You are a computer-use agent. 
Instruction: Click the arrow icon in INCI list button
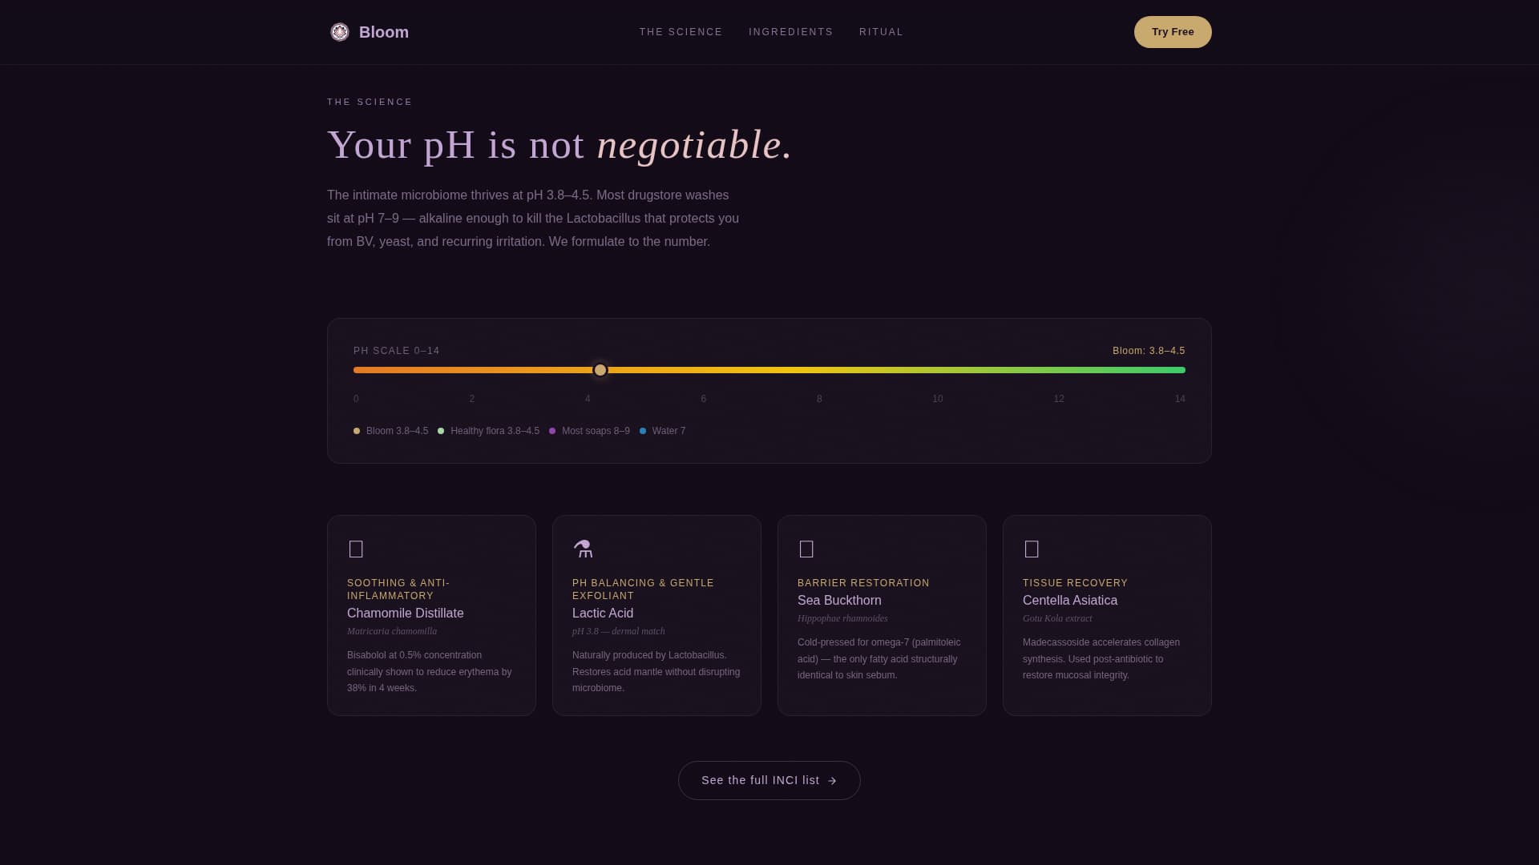pos(831,780)
